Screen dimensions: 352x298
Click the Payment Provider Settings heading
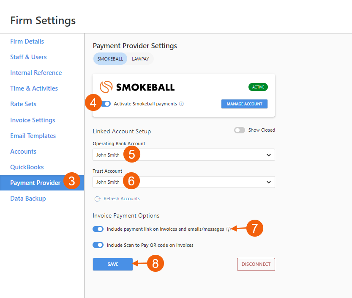click(135, 46)
